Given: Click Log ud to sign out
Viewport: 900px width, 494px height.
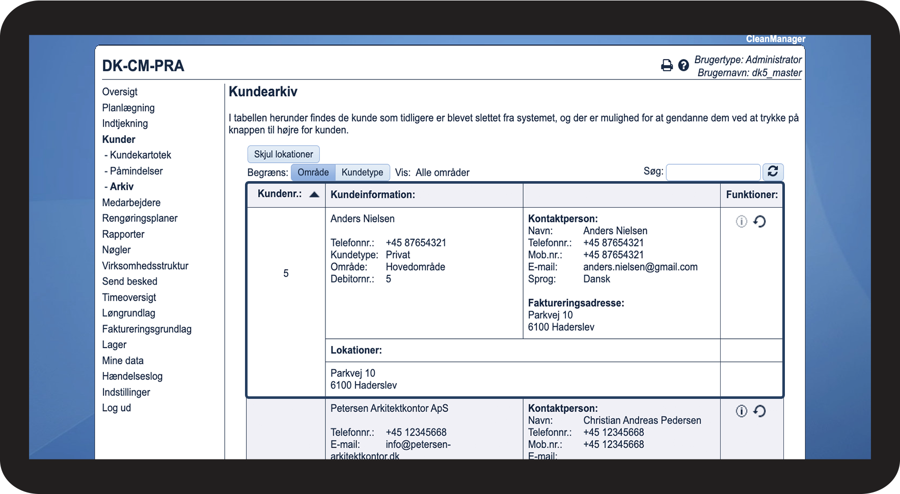Looking at the screenshot, I should tap(116, 408).
